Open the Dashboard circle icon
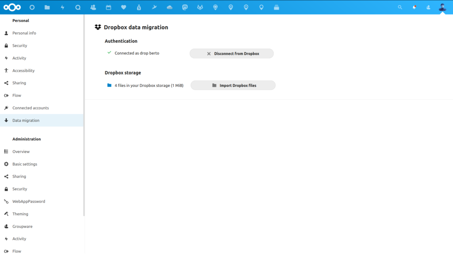The width and height of the screenshot is (453, 255). pos(32,7)
